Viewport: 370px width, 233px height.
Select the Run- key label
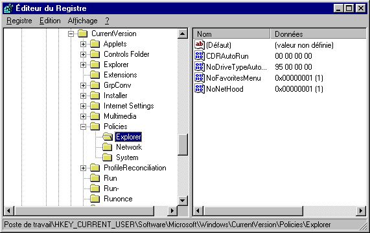(x=111, y=188)
